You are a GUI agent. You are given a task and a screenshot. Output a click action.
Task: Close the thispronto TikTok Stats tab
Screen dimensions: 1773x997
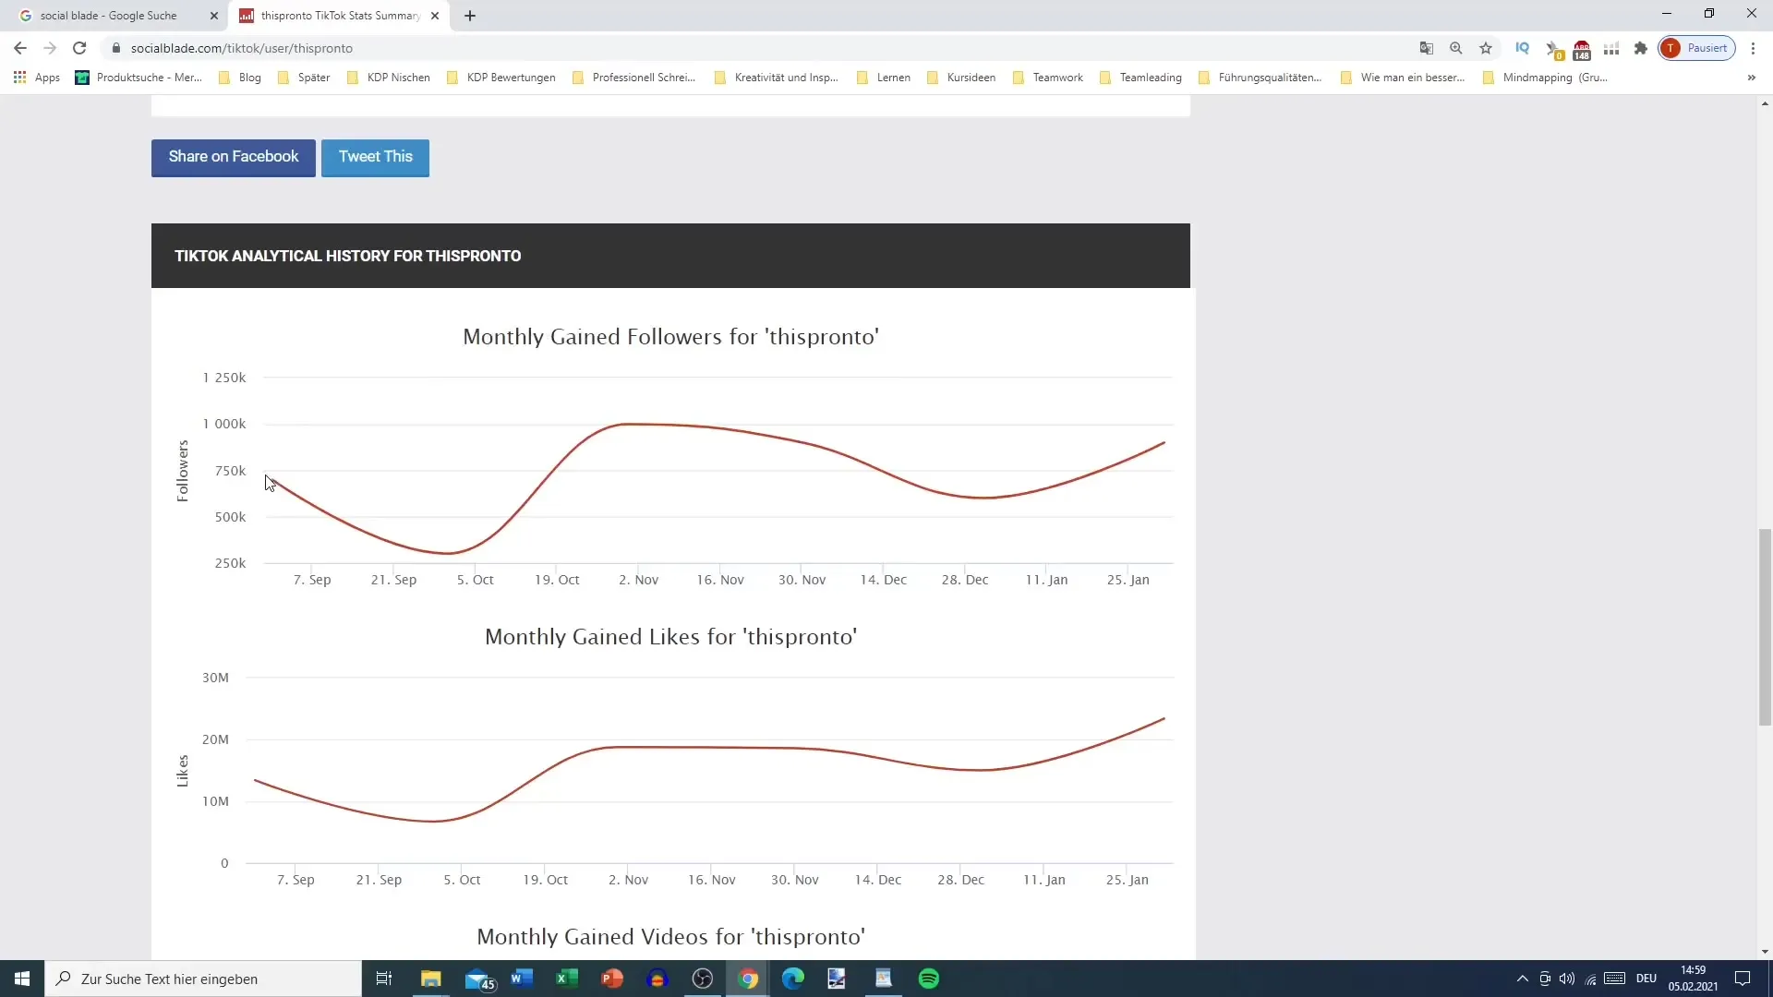click(435, 16)
